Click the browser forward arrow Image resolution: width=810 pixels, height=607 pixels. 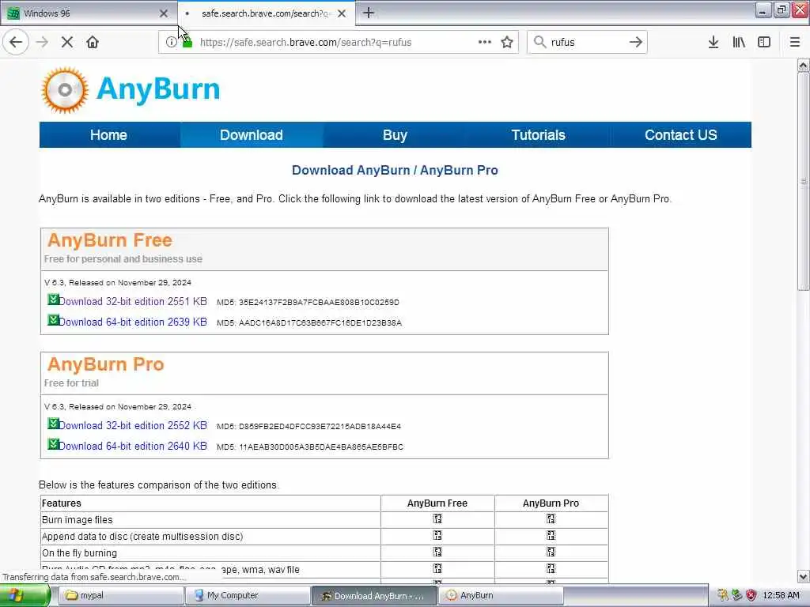pos(43,42)
